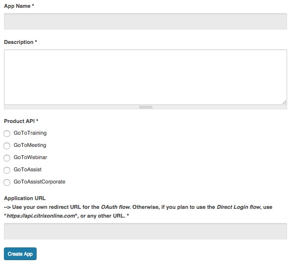
Task: Click the 'GoToAssistCorporate' label text
Action: (40, 182)
